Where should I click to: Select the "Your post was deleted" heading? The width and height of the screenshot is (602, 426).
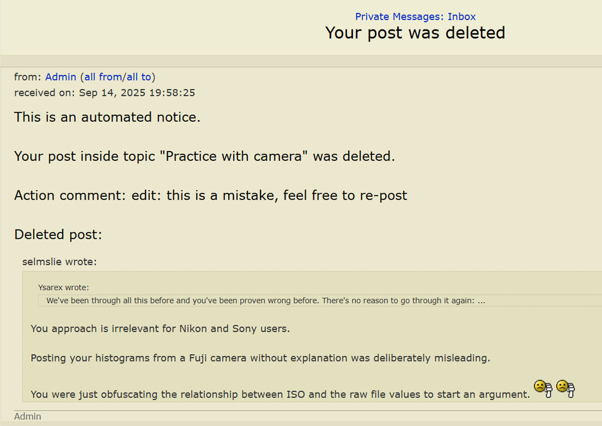tap(415, 33)
